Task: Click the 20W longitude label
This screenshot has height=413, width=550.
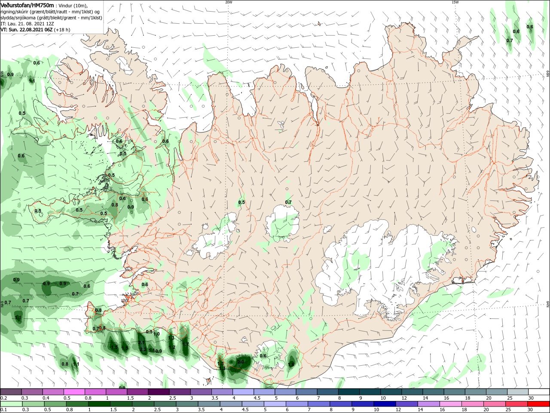Action: pos(229,2)
